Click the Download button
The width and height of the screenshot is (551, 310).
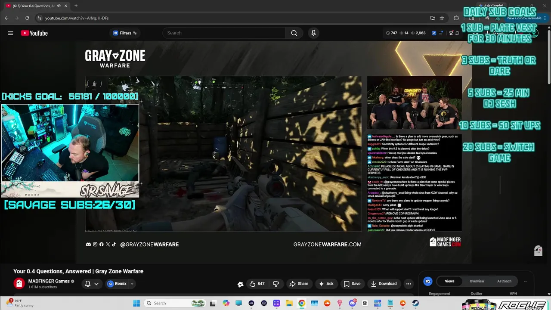coord(384,284)
